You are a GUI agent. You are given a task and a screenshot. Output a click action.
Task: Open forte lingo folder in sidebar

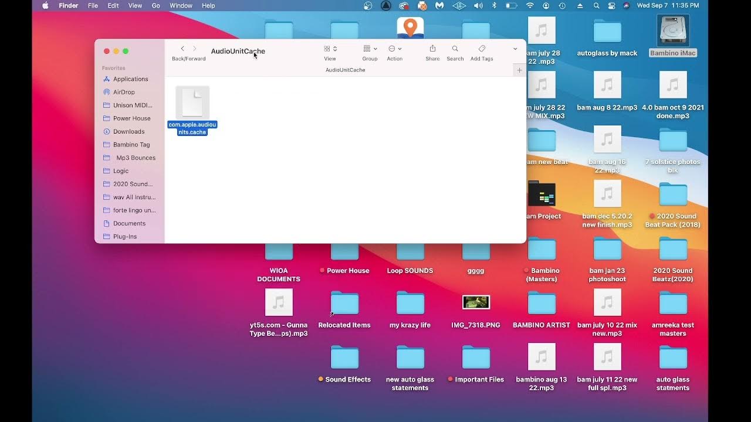pyautogui.click(x=134, y=210)
